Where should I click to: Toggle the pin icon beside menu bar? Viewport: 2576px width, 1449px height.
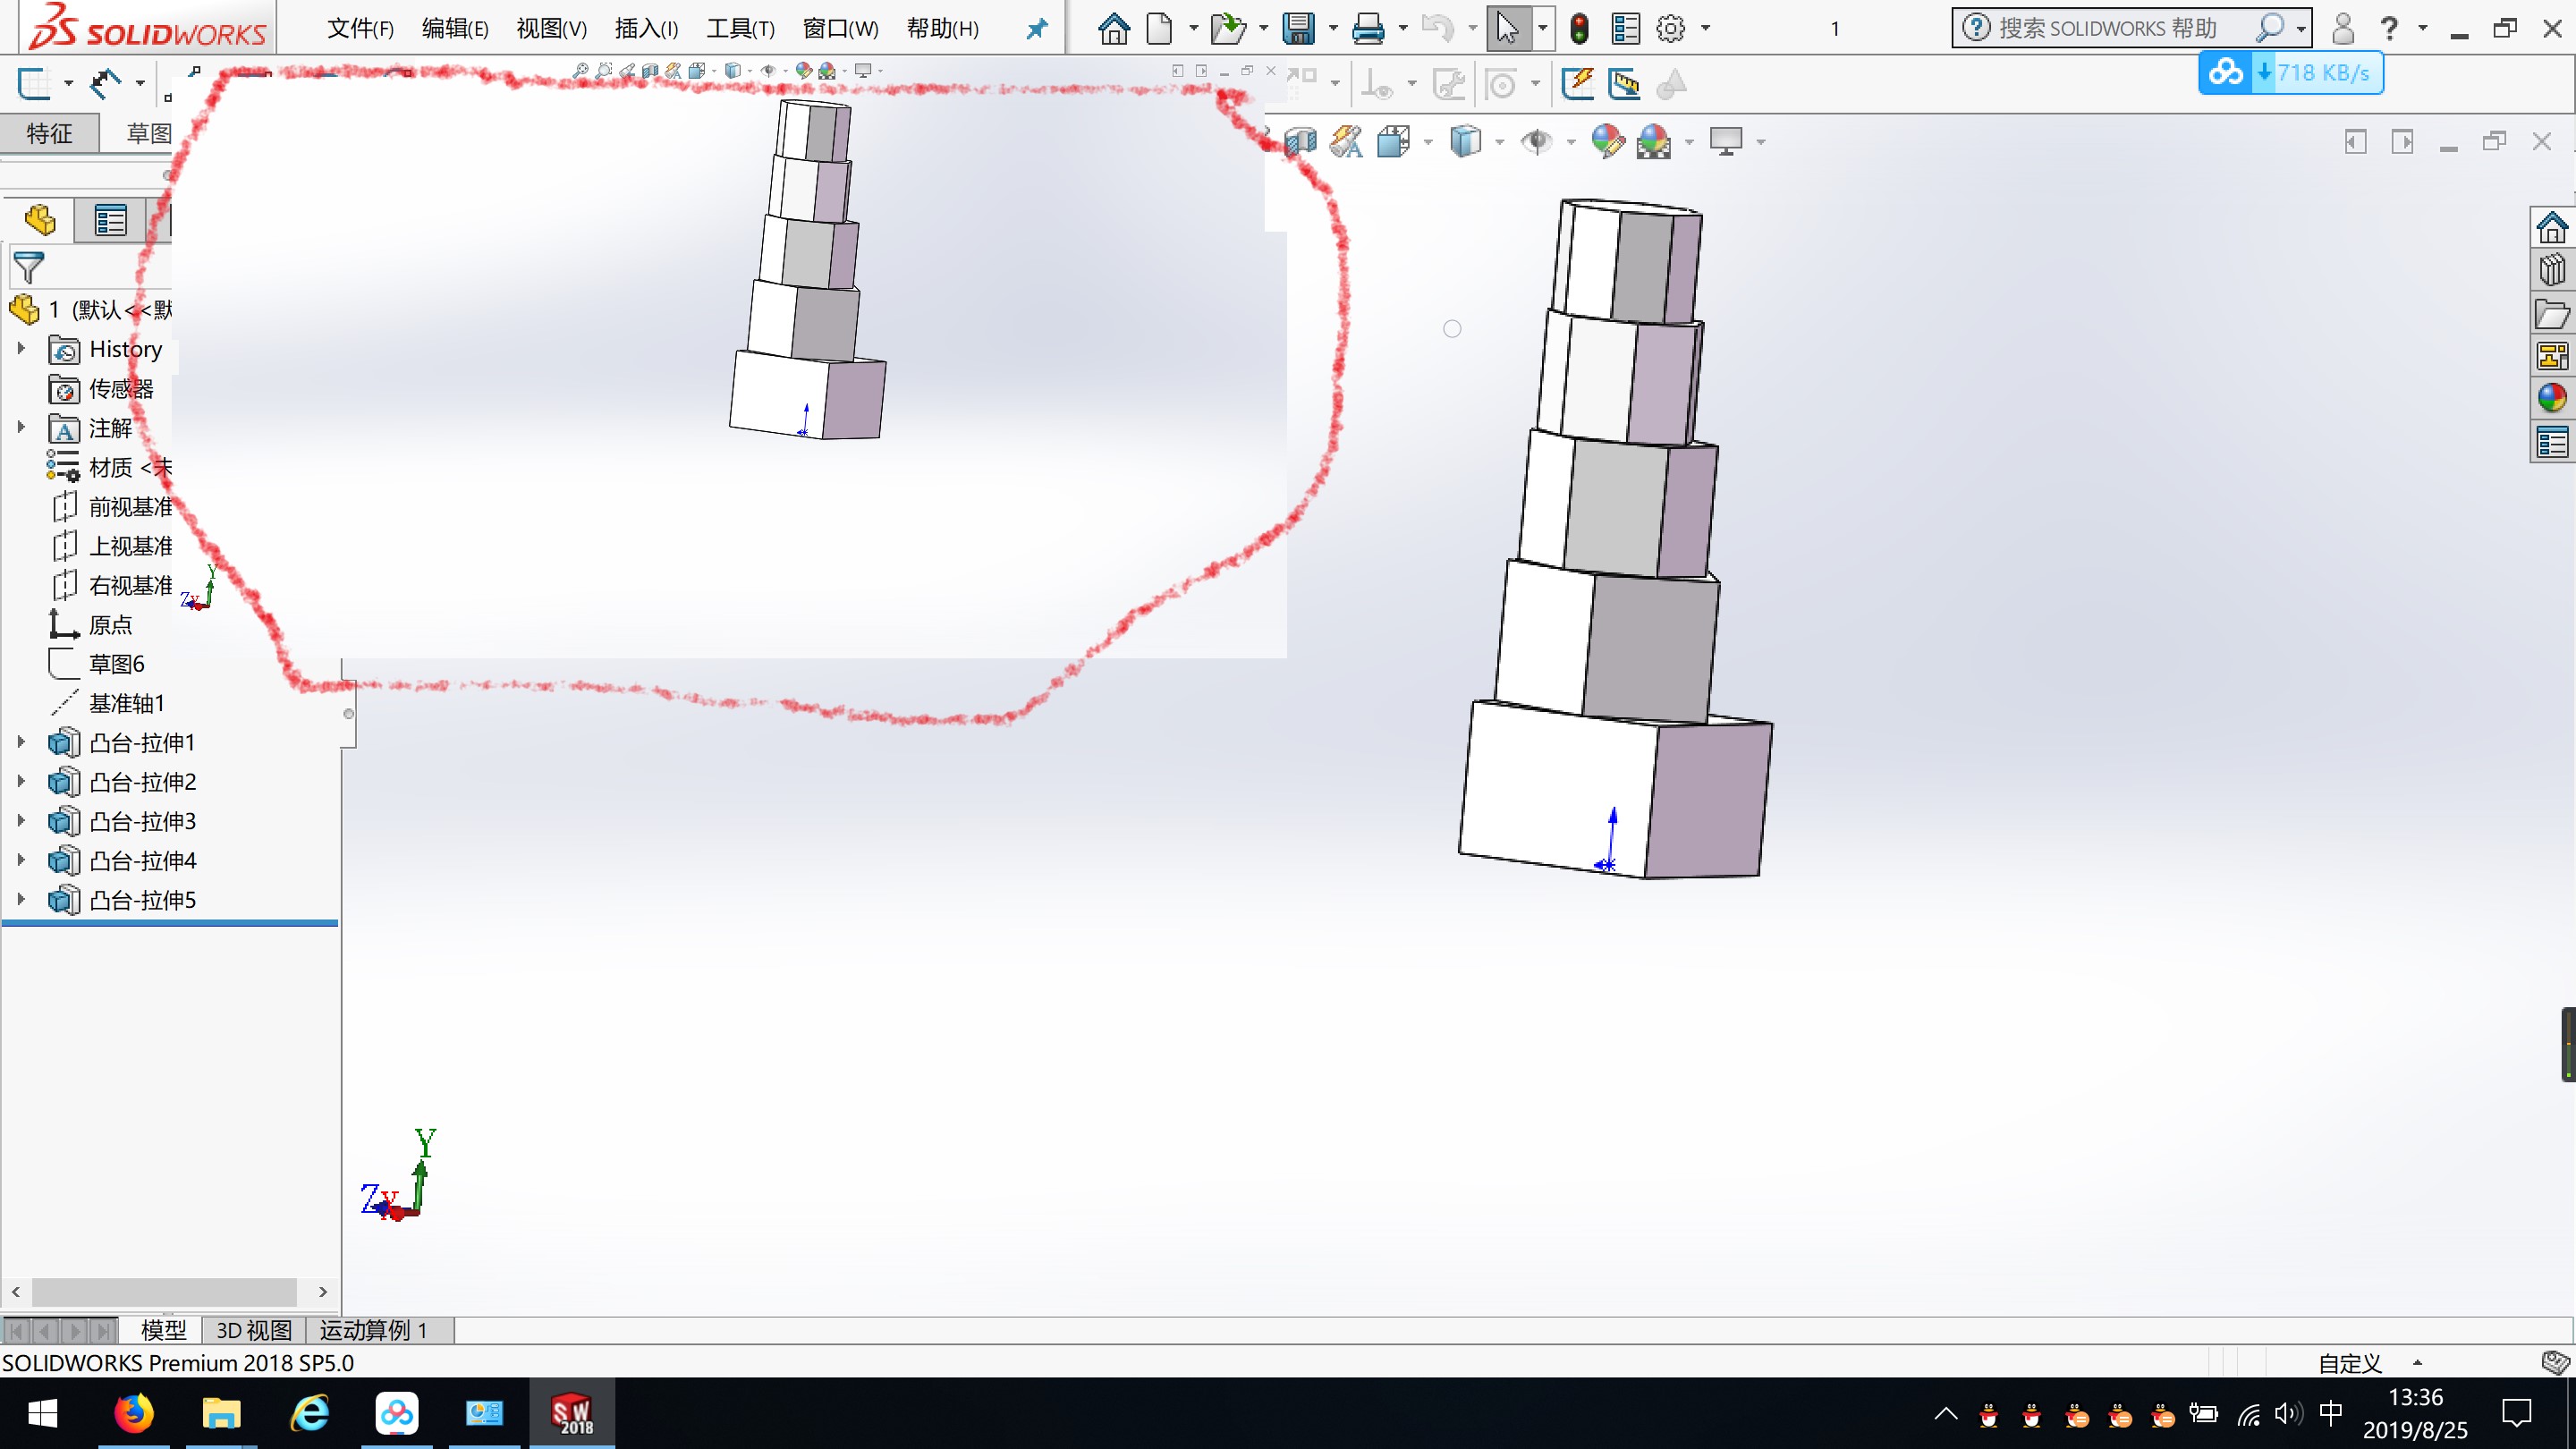(x=1037, y=29)
